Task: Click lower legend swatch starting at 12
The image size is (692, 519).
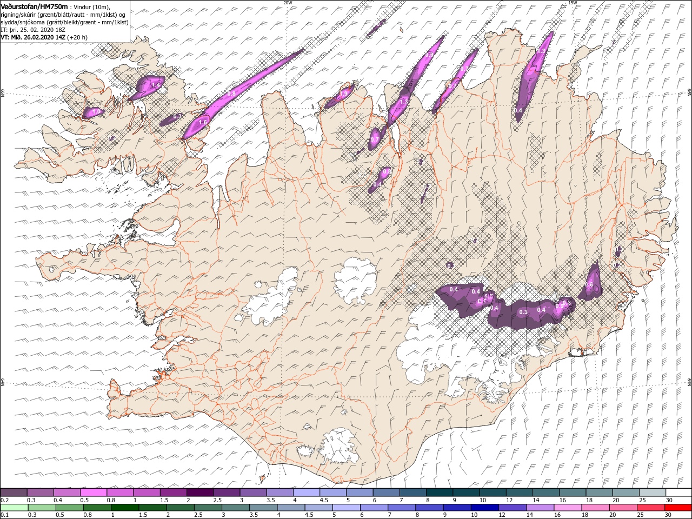Action: tap(512, 508)
